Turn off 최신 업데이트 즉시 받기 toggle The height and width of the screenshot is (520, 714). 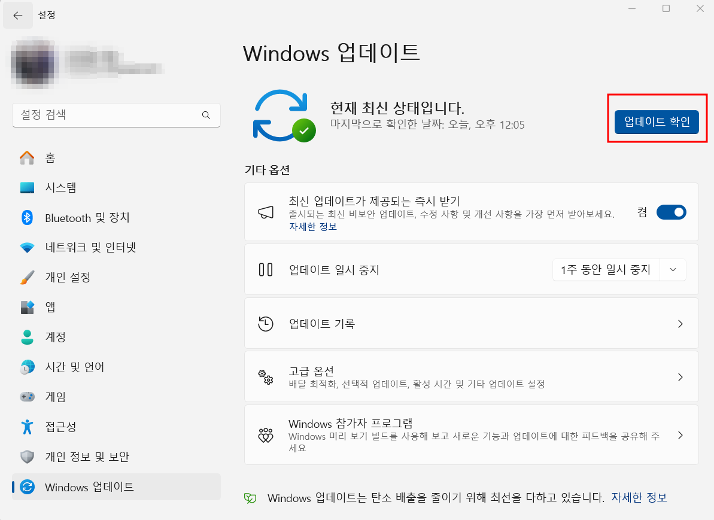[x=671, y=212]
